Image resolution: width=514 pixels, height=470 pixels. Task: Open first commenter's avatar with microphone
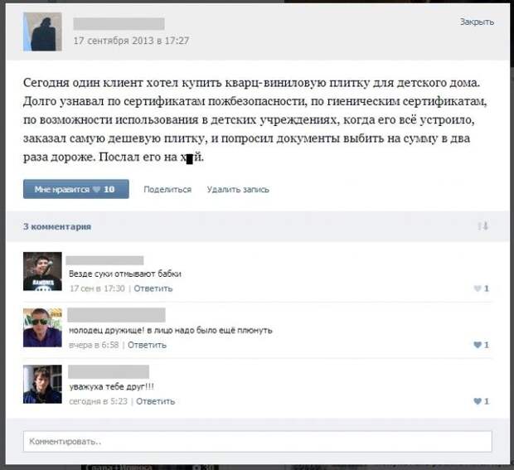(x=42, y=271)
